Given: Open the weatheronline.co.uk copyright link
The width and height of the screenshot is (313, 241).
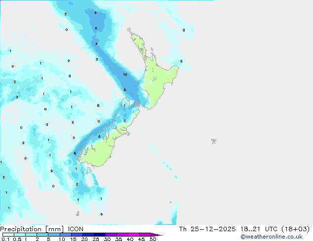Looking at the screenshot, I should [x=272, y=237].
